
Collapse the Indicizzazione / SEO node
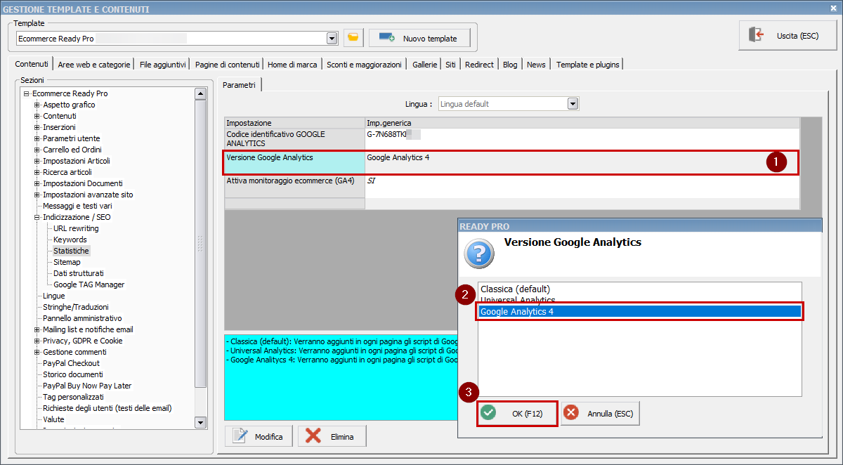(37, 217)
